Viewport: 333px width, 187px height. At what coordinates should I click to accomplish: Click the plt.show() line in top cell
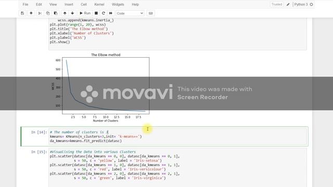60,42
